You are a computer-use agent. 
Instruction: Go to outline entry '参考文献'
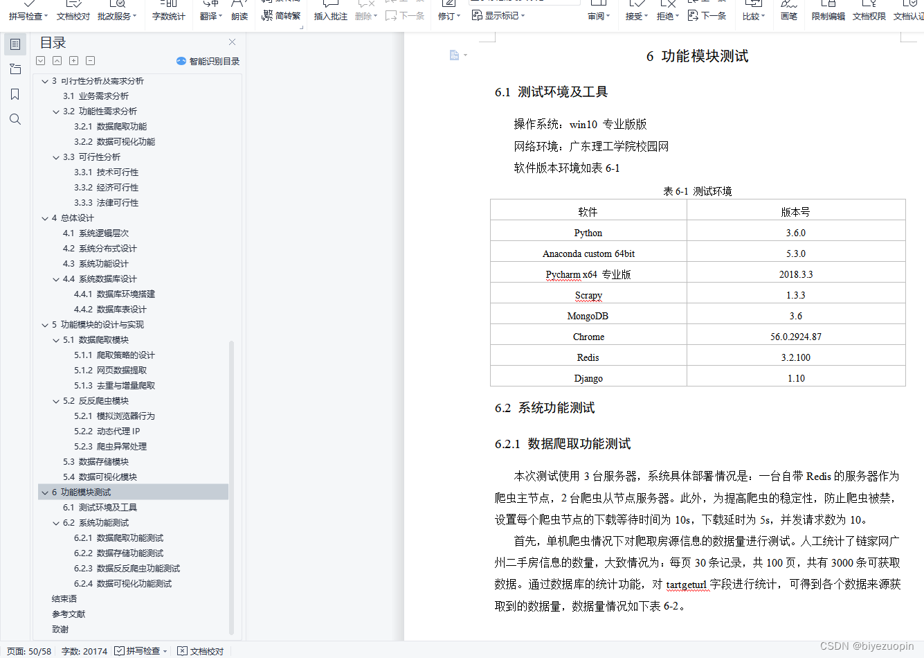pyautogui.click(x=69, y=614)
